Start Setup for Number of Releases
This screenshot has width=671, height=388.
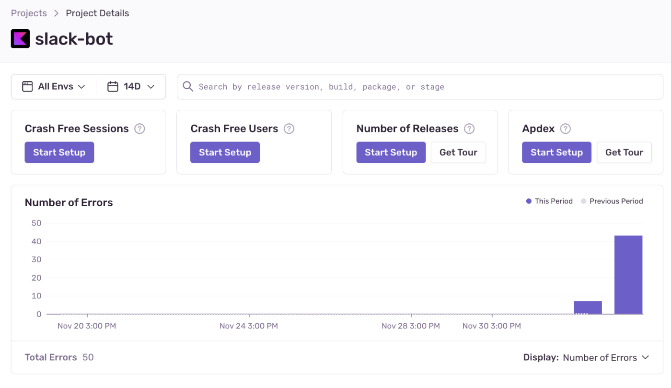coord(391,153)
